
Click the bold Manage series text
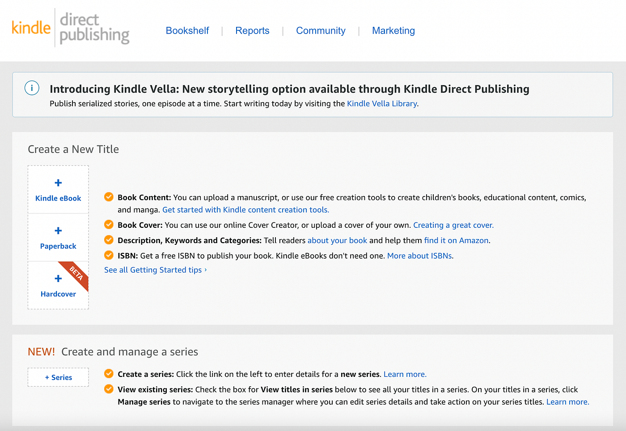tap(144, 402)
